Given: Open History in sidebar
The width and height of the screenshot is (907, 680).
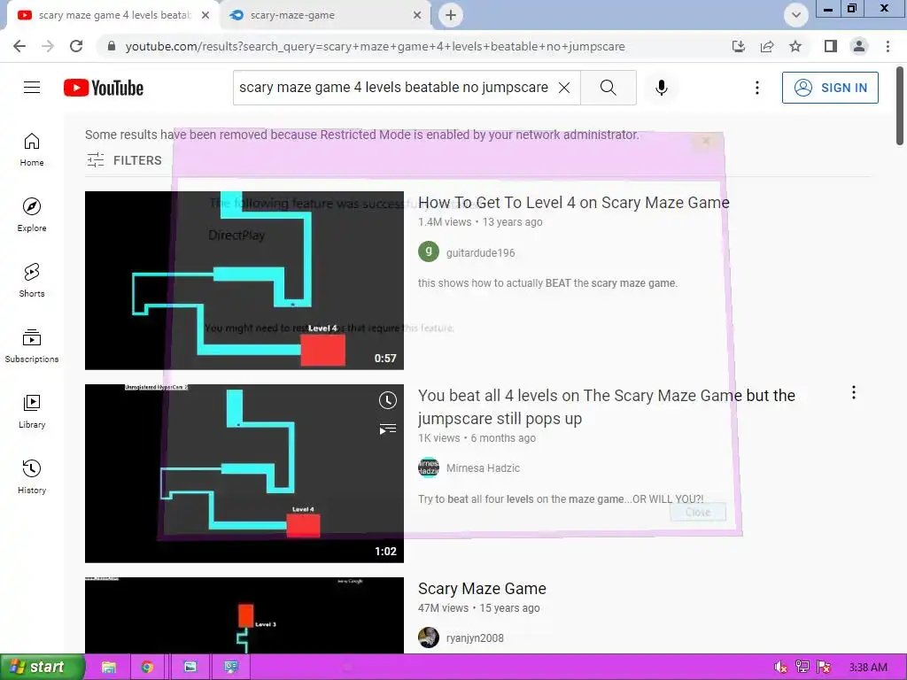Looking at the screenshot, I should [32, 477].
